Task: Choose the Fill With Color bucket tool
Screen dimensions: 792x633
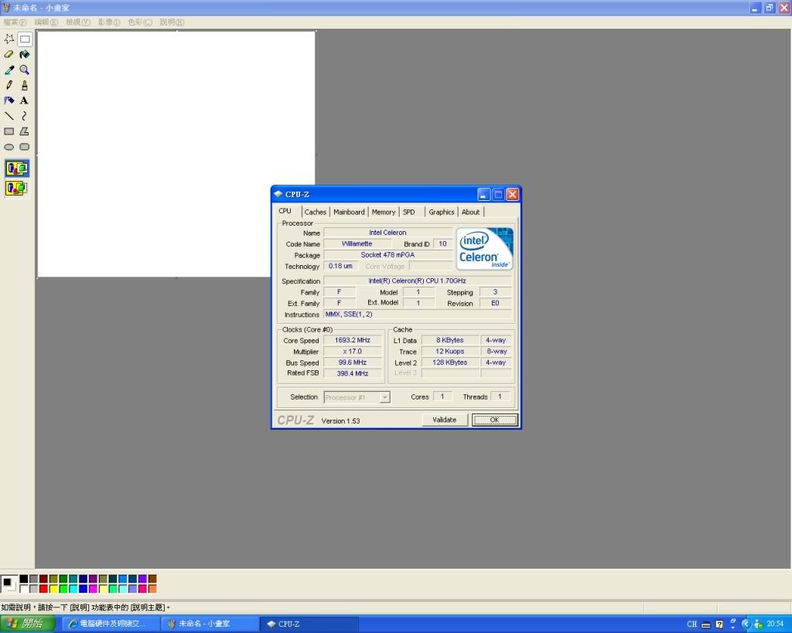Action: (x=24, y=55)
